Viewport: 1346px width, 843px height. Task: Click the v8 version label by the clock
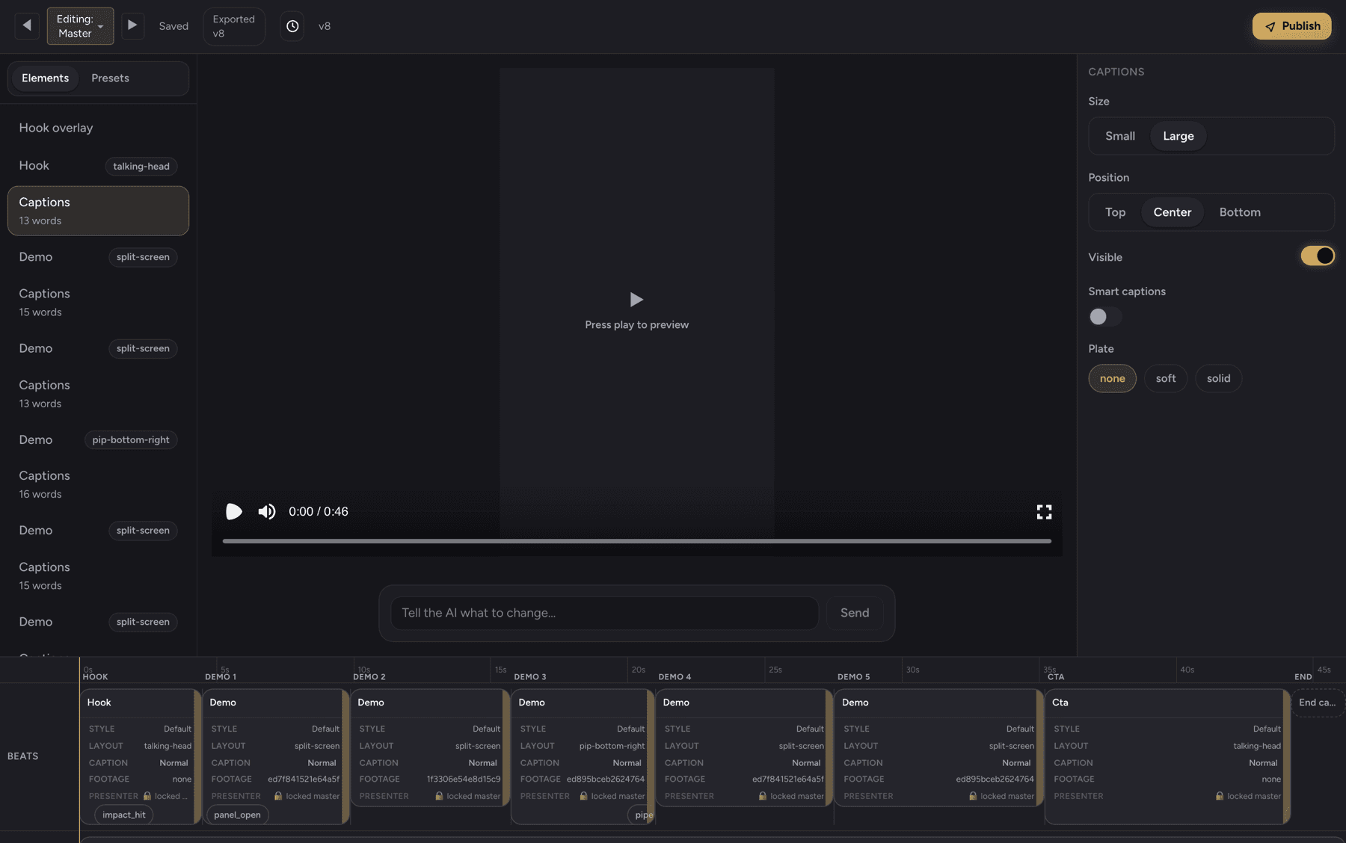coord(325,26)
